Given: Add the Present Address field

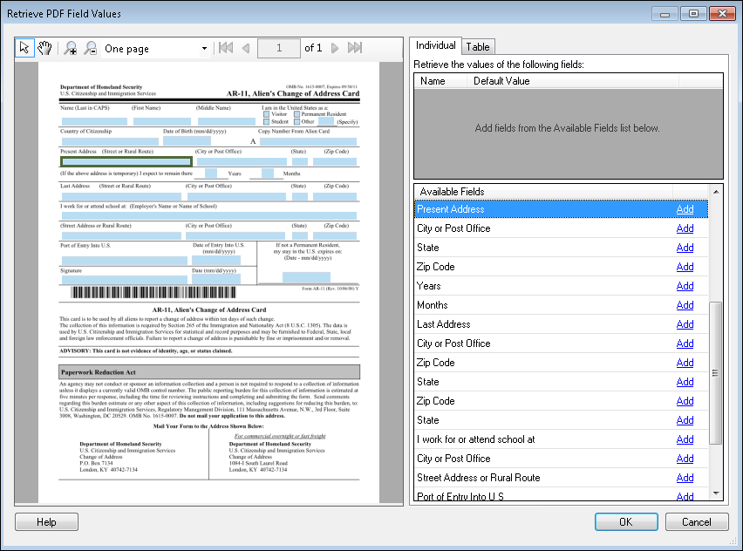Looking at the screenshot, I should pos(685,209).
